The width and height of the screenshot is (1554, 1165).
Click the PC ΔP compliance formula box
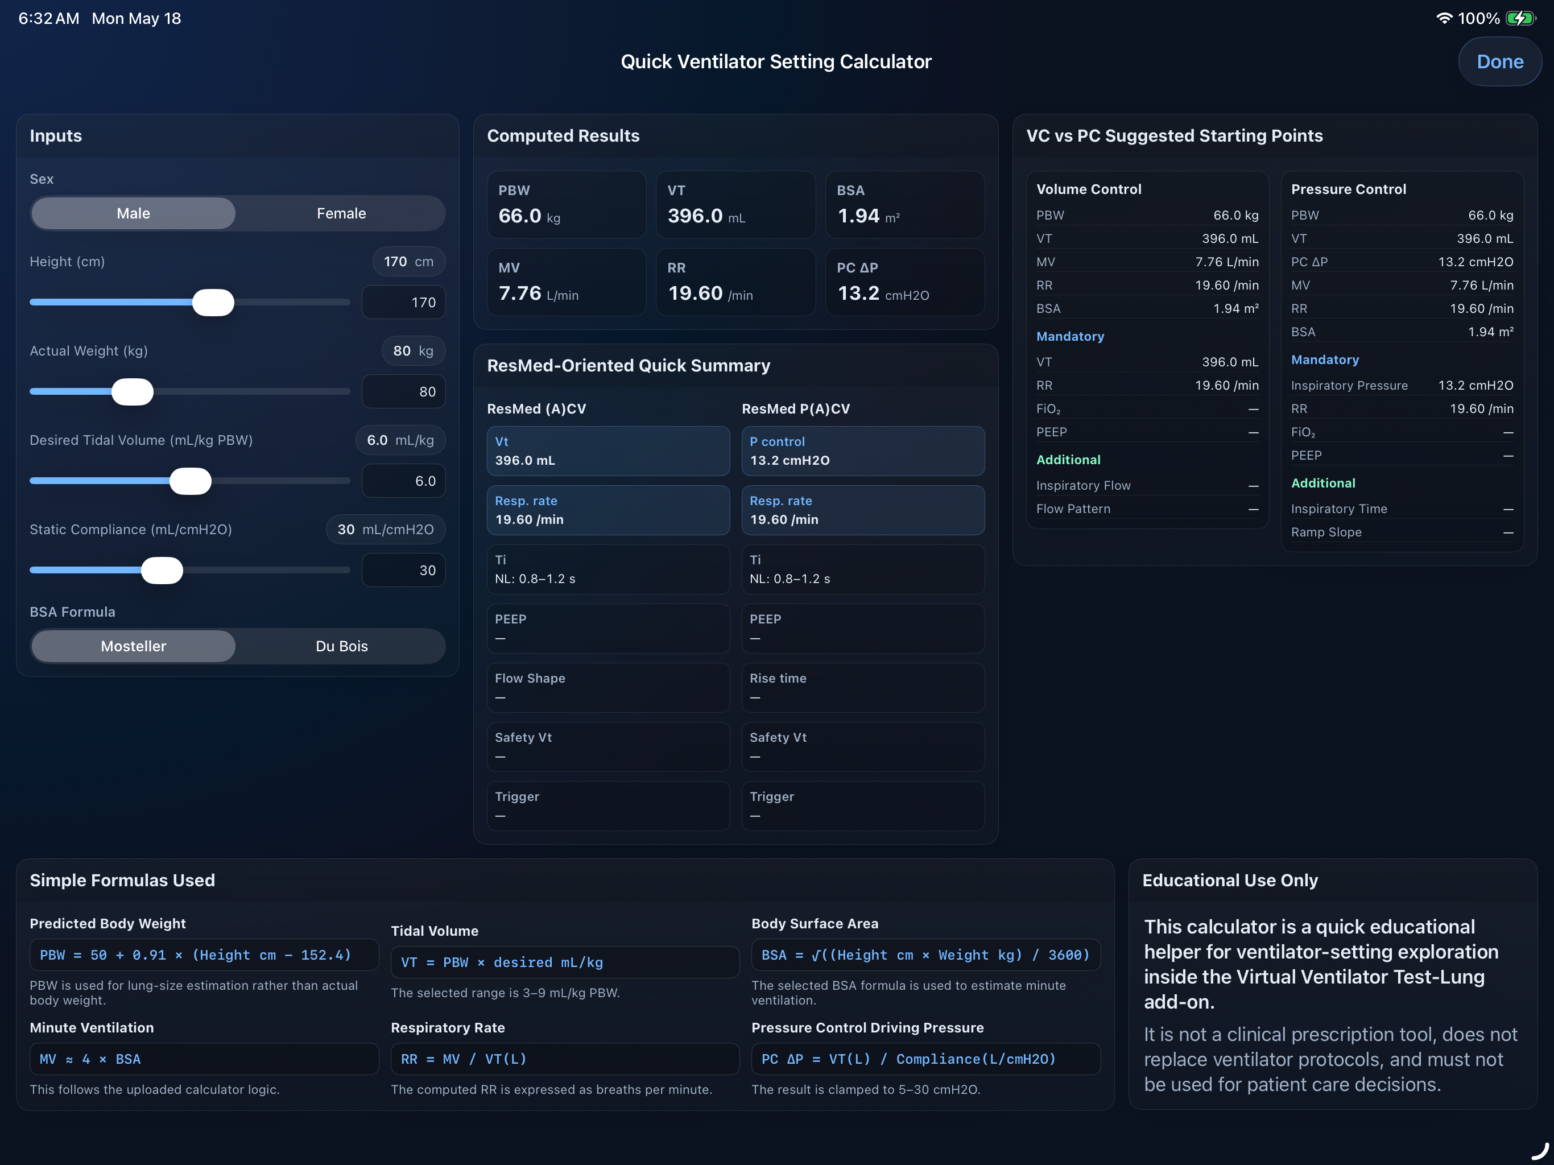[x=925, y=1059]
